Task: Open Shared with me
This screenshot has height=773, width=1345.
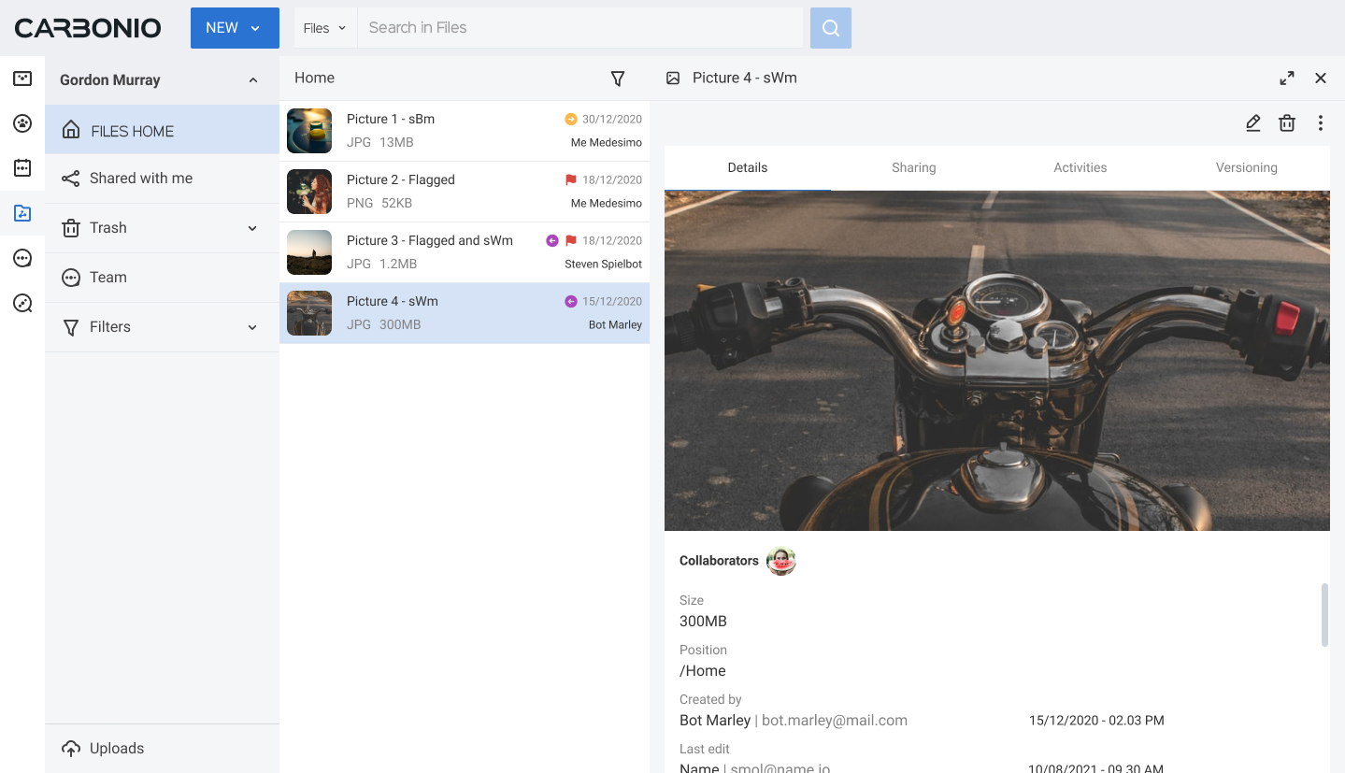Action: point(141,178)
